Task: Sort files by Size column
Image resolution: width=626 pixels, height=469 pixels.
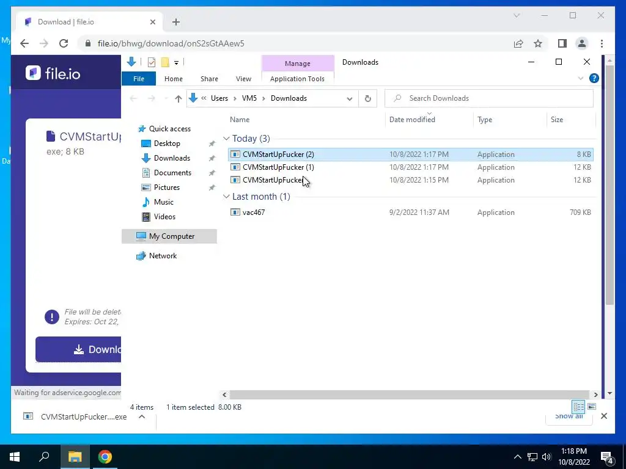Action: 557,120
